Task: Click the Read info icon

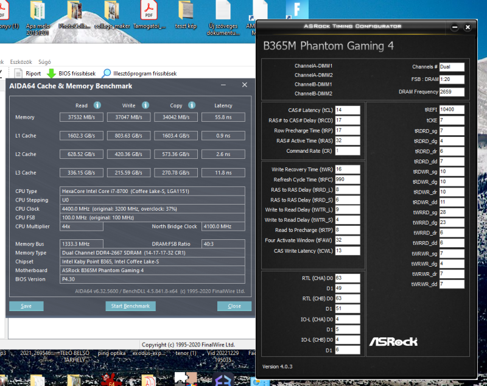Action: 97,105
